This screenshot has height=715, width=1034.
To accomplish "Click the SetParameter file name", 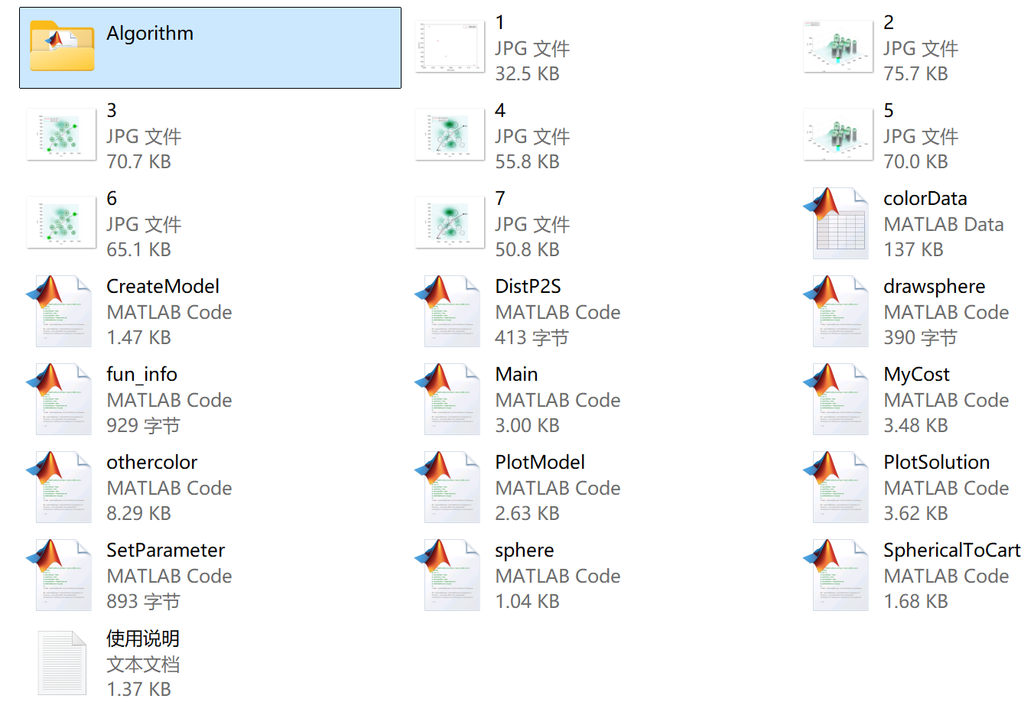I will (x=165, y=550).
